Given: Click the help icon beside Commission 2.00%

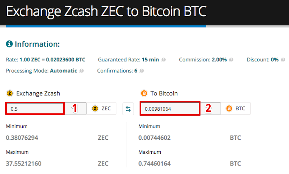Looking at the screenshot, I should click(x=231, y=60).
